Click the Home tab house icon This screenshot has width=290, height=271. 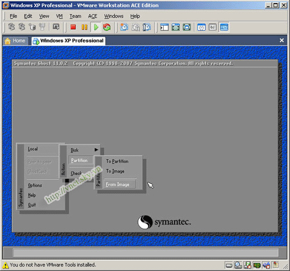8,41
